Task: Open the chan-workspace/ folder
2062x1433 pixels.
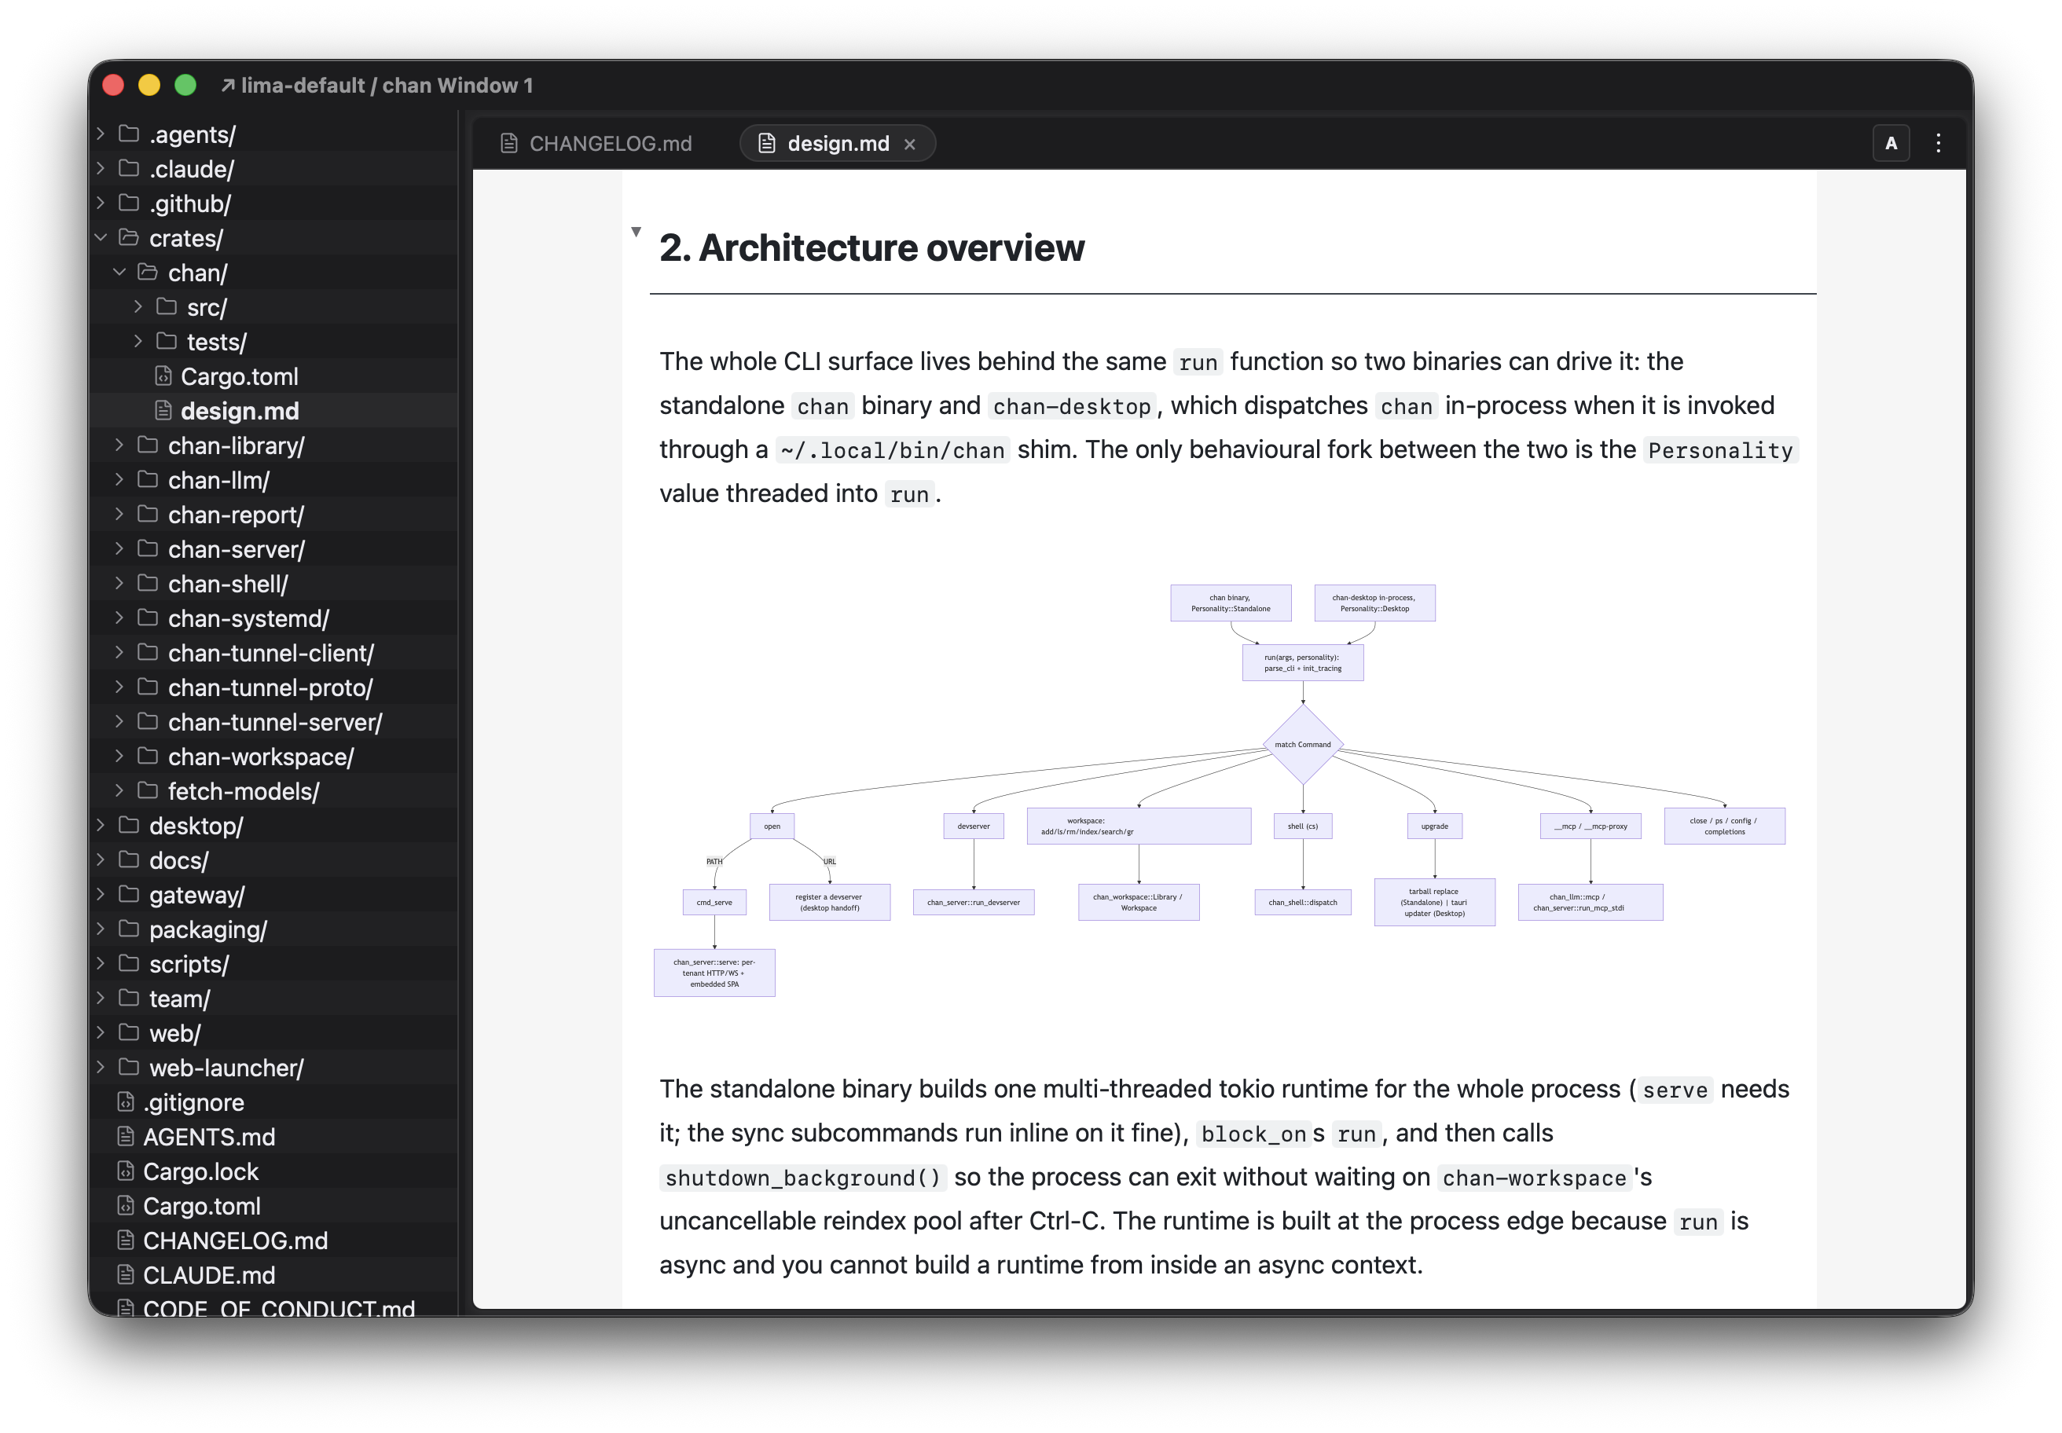Action: coord(274,756)
